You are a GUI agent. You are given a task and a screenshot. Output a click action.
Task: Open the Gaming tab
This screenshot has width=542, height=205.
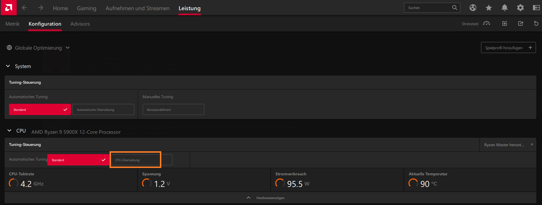pos(87,8)
